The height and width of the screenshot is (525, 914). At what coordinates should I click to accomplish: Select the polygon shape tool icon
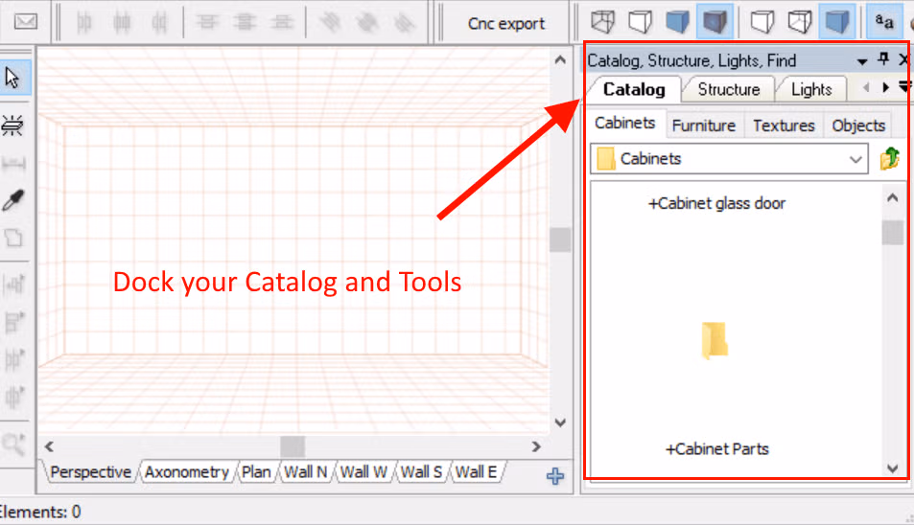pyautogui.click(x=13, y=238)
